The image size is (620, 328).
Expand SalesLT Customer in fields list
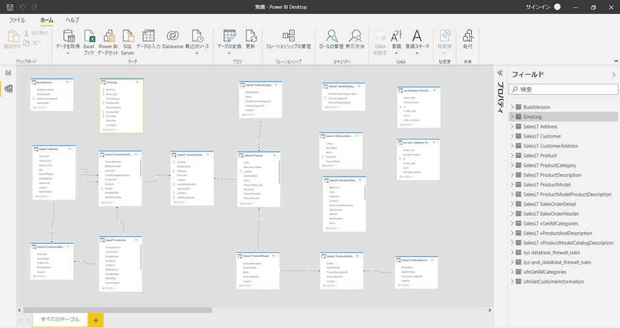click(513, 136)
